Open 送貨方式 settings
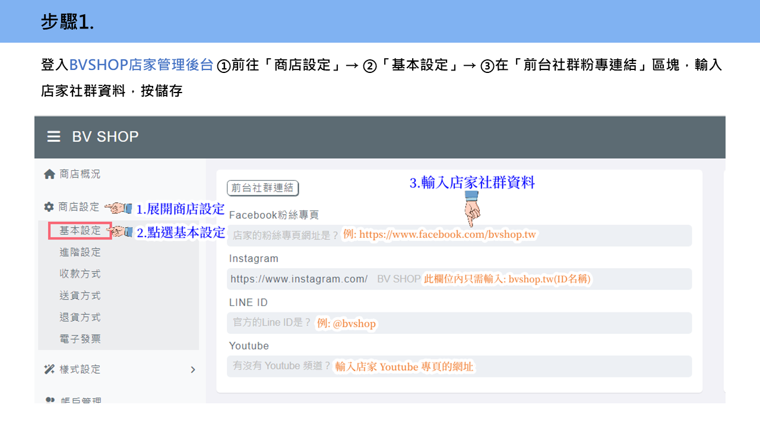 pos(80,295)
